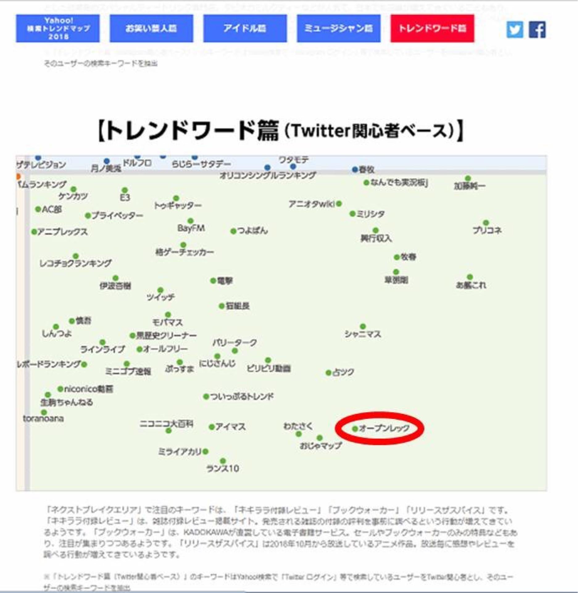578x593 pixels.
Task: Click the なんでも実況板J marker
Action: [366, 183]
